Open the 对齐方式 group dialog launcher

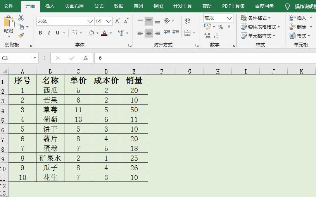(197, 45)
